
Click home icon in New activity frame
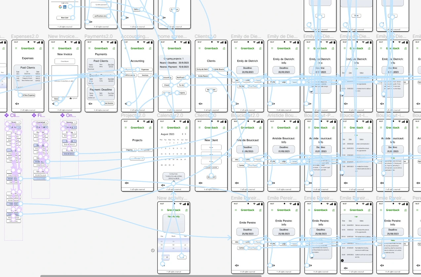coord(187,210)
